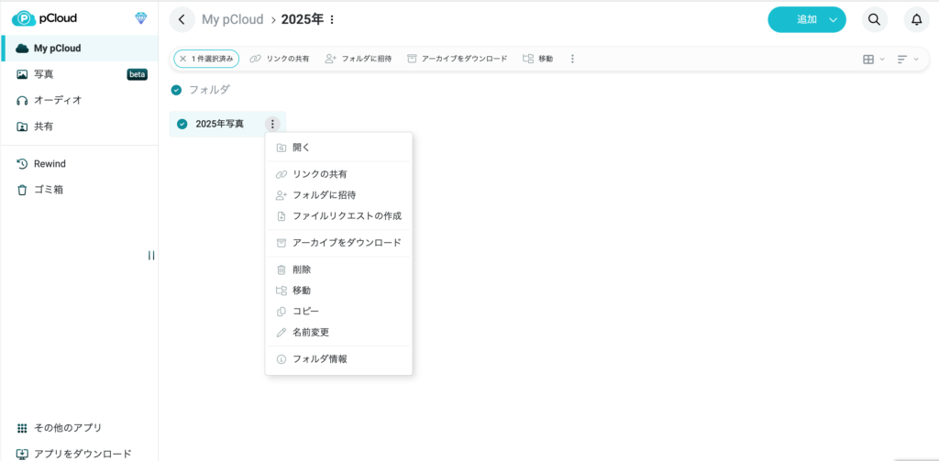
Task: Open the notifications bell
Action: (x=915, y=19)
